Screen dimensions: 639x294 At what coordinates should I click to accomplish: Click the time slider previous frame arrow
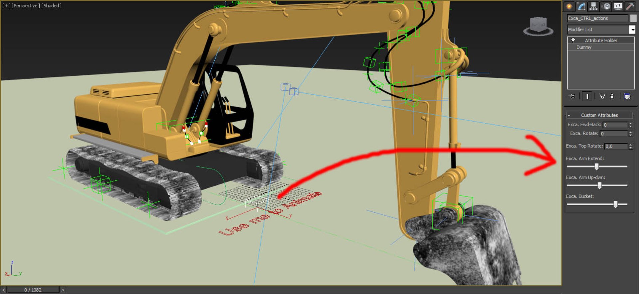click(4, 290)
